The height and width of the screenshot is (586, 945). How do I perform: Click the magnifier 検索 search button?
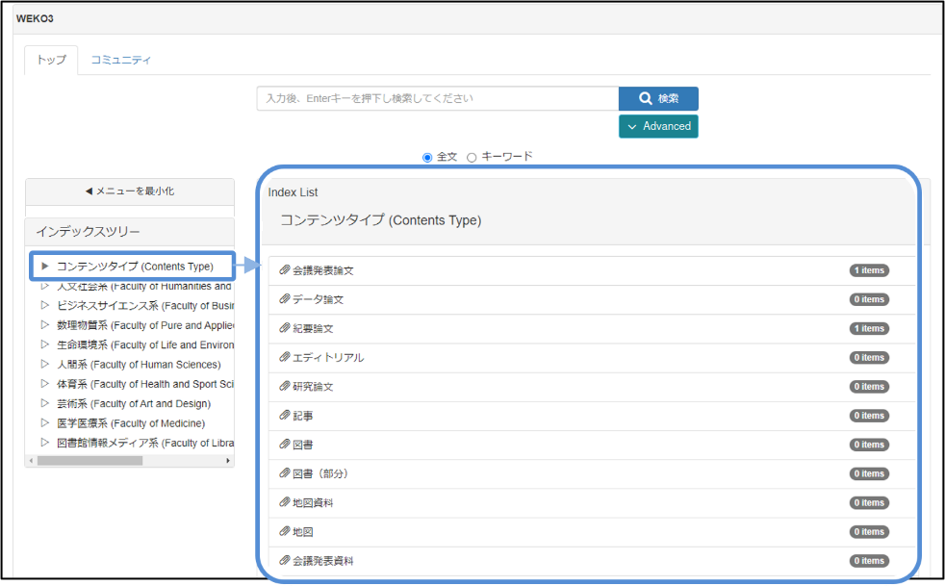[x=658, y=99]
